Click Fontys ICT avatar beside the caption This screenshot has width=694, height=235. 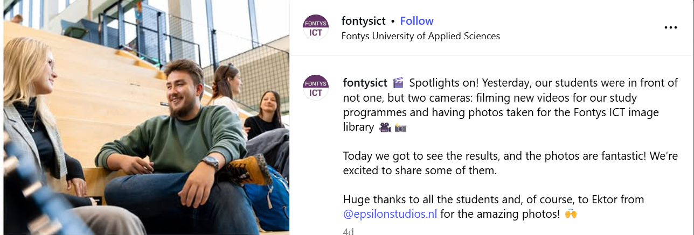316,88
